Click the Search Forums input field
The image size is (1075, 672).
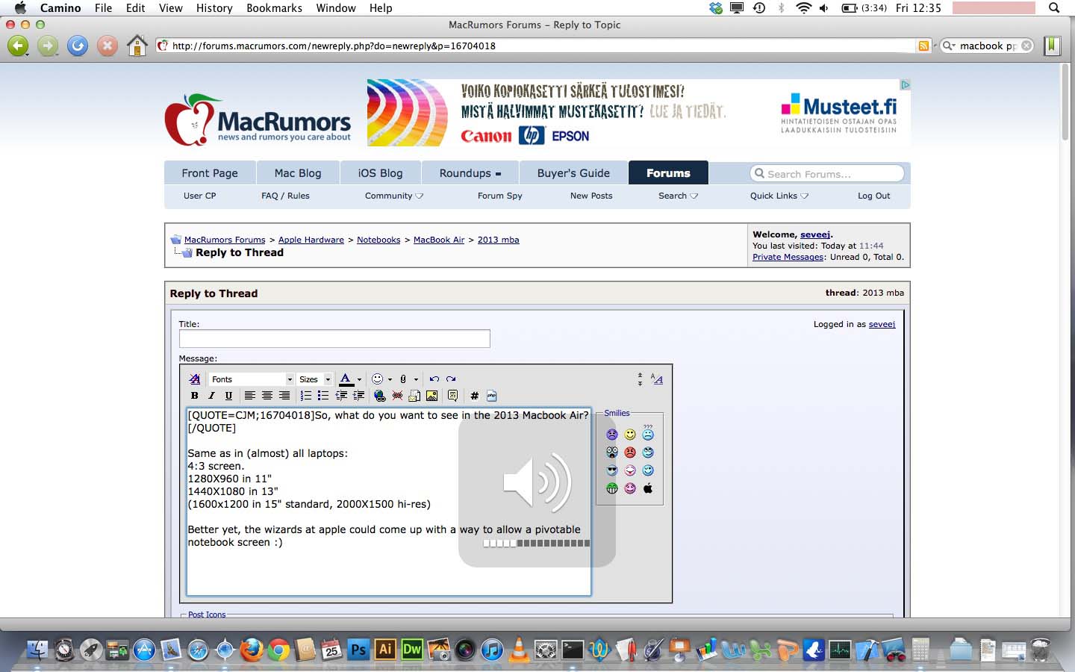[827, 174]
